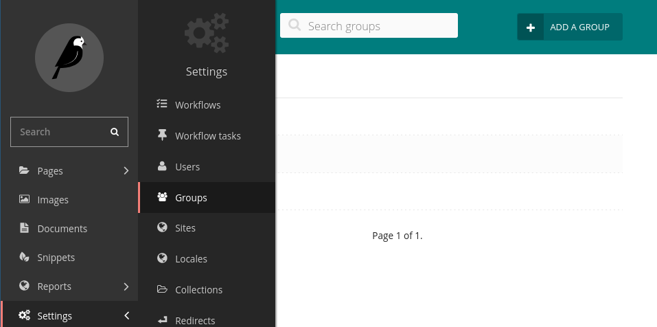Click the Workflow tasks pin icon

[162, 135]
